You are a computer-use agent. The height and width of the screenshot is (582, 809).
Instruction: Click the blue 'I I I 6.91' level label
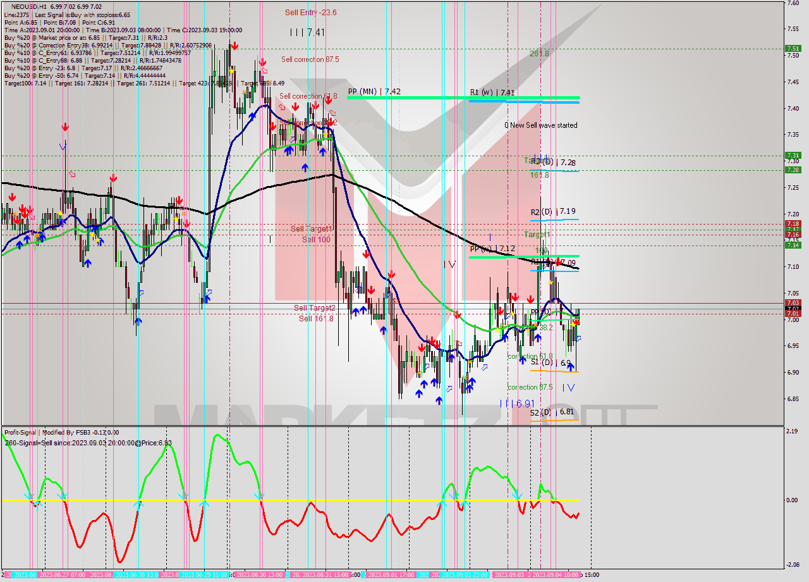516,403
